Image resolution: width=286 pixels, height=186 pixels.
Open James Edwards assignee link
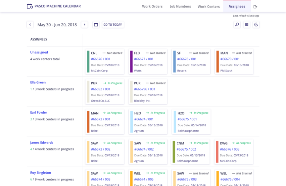41,143
